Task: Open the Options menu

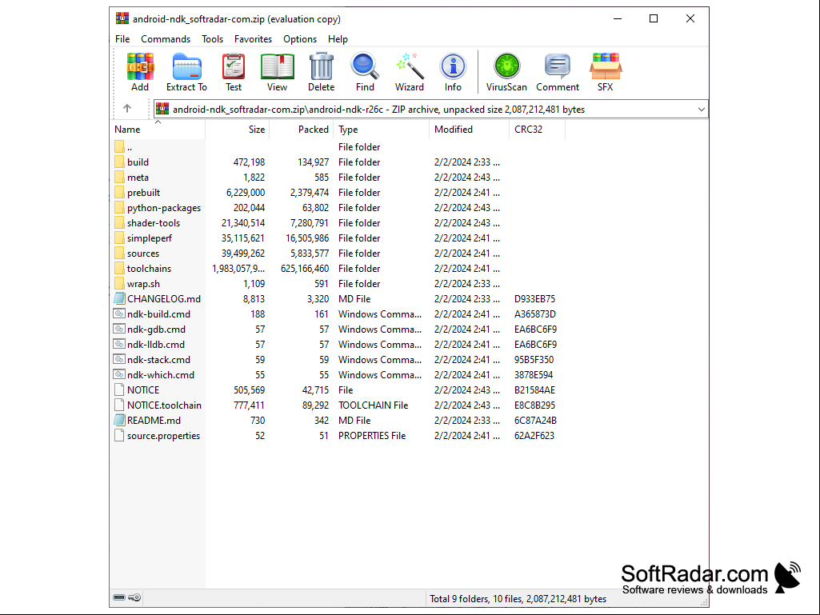Action: point(300,39)
